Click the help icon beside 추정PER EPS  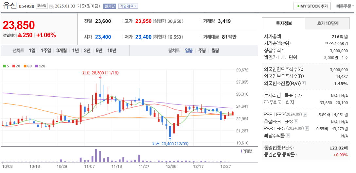tap(296, 122)
